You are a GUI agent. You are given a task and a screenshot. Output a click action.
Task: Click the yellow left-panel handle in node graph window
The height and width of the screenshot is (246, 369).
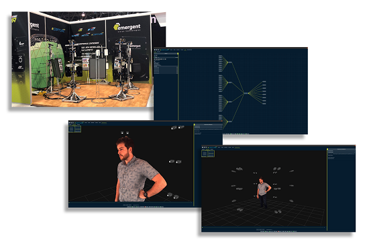pyautogui.click(x=178, y=54)
